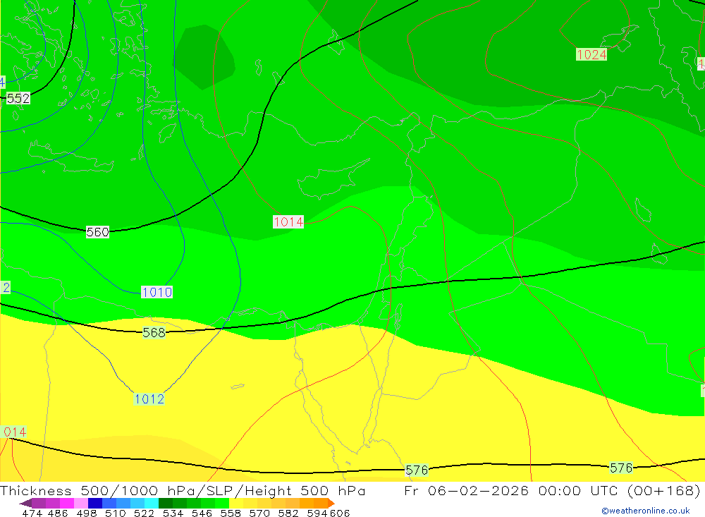Click the blue 1012 isobar label

click(149, 399)
